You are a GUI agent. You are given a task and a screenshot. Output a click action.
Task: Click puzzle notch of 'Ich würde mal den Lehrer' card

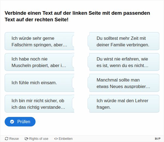(89, 104)
